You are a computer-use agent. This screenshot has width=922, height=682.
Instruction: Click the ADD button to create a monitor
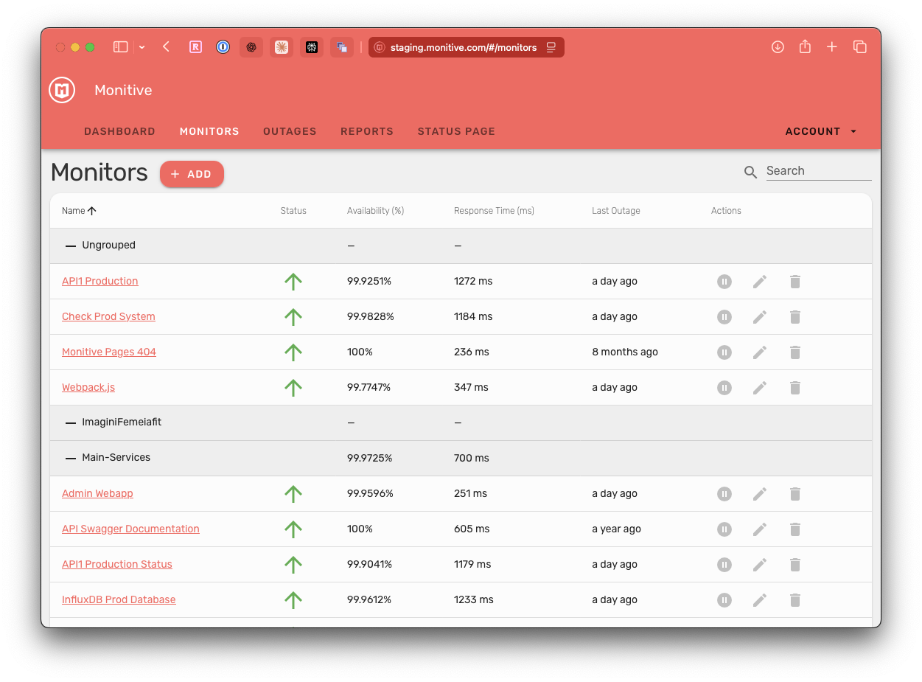pos(192,174)
